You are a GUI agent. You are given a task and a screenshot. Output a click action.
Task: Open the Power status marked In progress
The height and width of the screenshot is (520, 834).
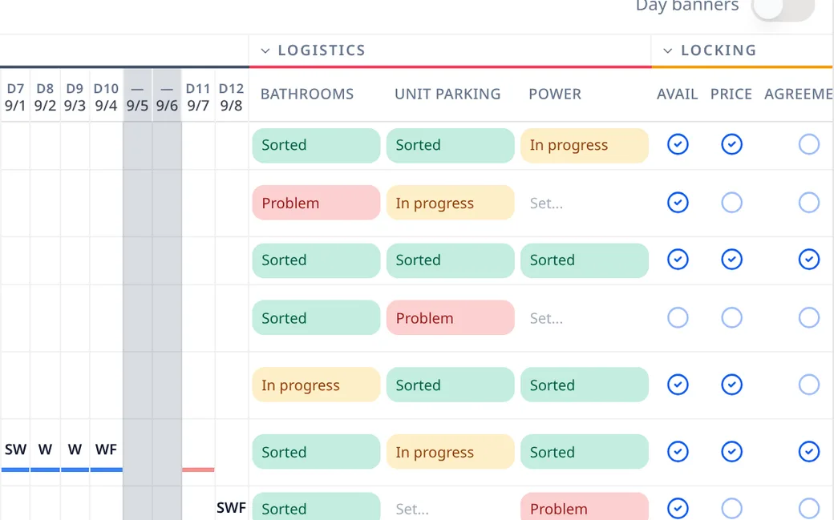(x=584, y=145)
